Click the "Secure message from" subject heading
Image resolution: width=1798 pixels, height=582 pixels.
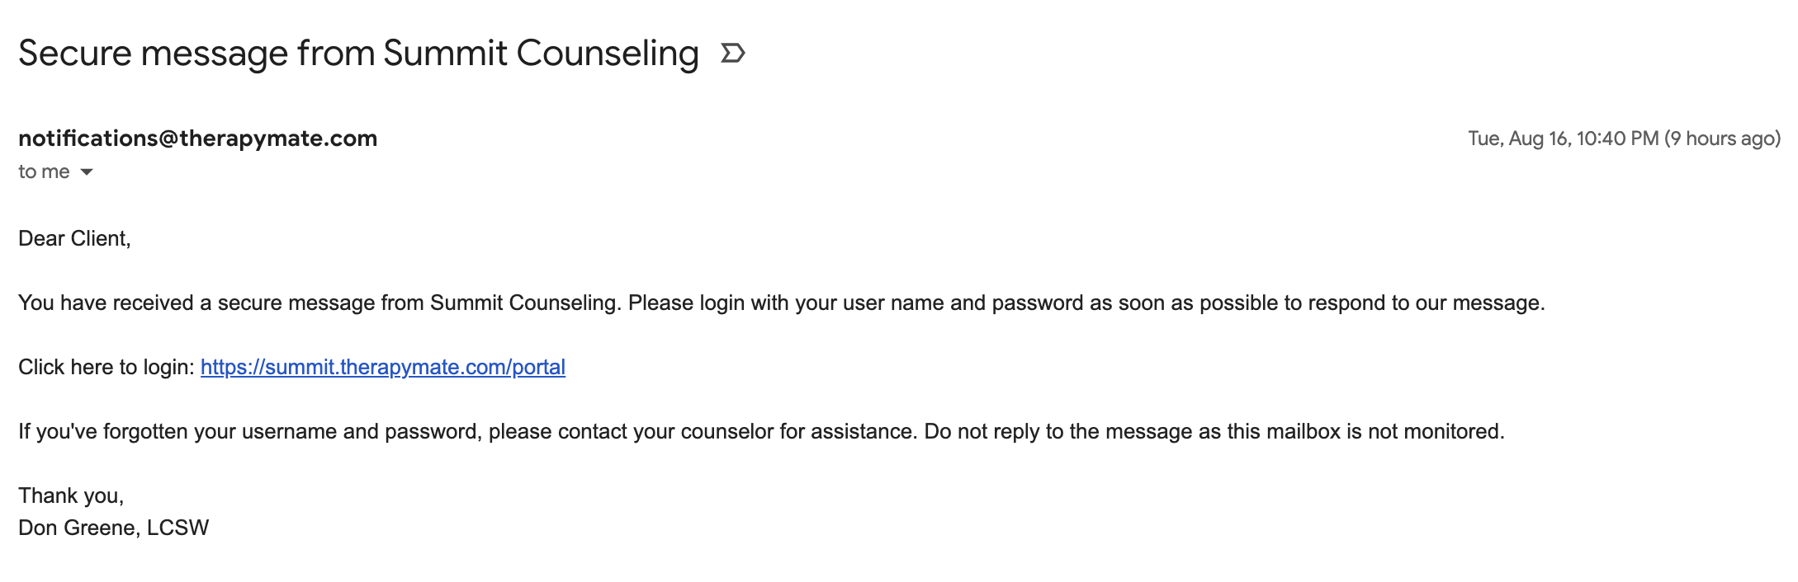point(196,54)
